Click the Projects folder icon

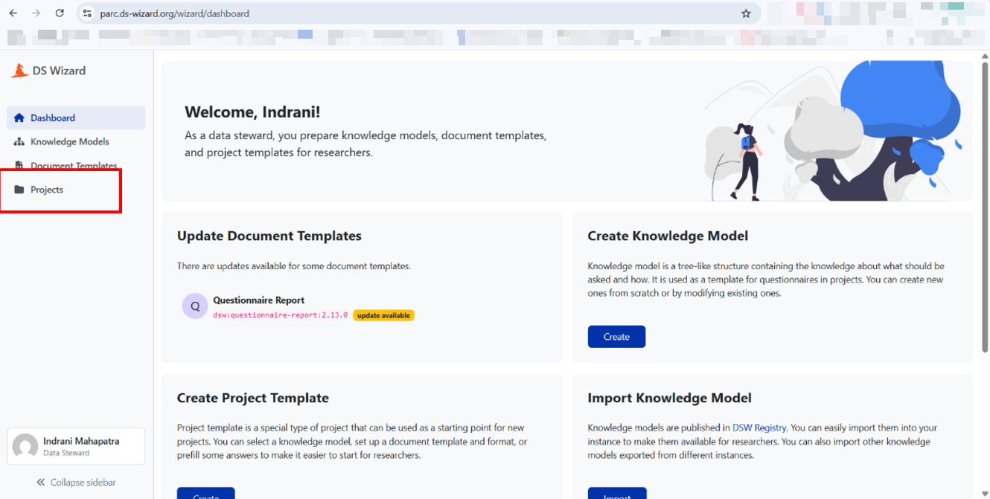(x=19, y=190)
